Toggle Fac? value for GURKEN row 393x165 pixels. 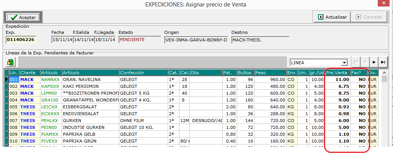[358, 121]
